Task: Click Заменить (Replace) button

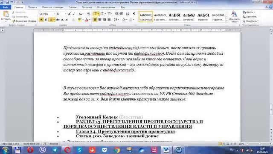Action: pos(250,17)
